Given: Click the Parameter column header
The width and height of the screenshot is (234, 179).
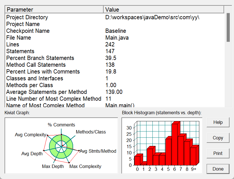Looking at the screenshot, I should tap(54, 10).
